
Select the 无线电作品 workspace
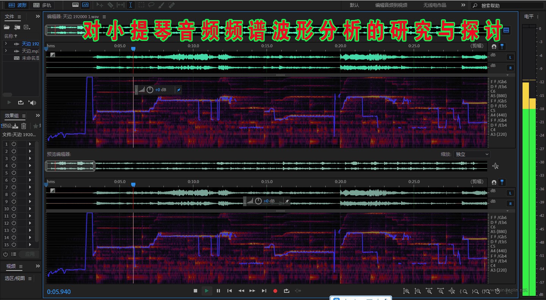point(435,5)
